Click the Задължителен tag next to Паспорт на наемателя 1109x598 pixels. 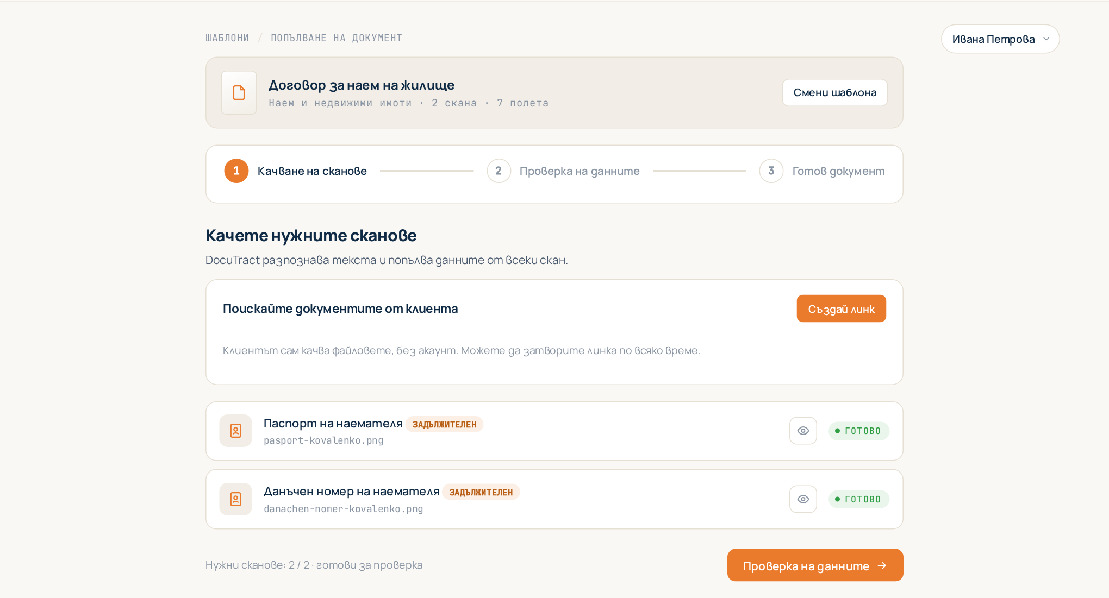(444, 424)
